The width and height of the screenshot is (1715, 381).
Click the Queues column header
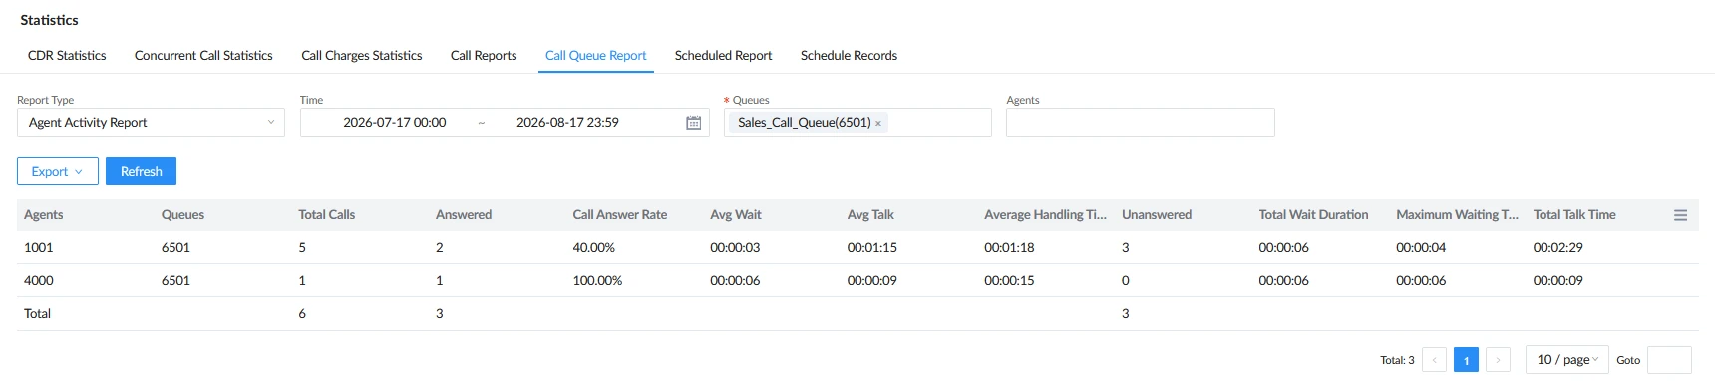(x=182, y=215)
